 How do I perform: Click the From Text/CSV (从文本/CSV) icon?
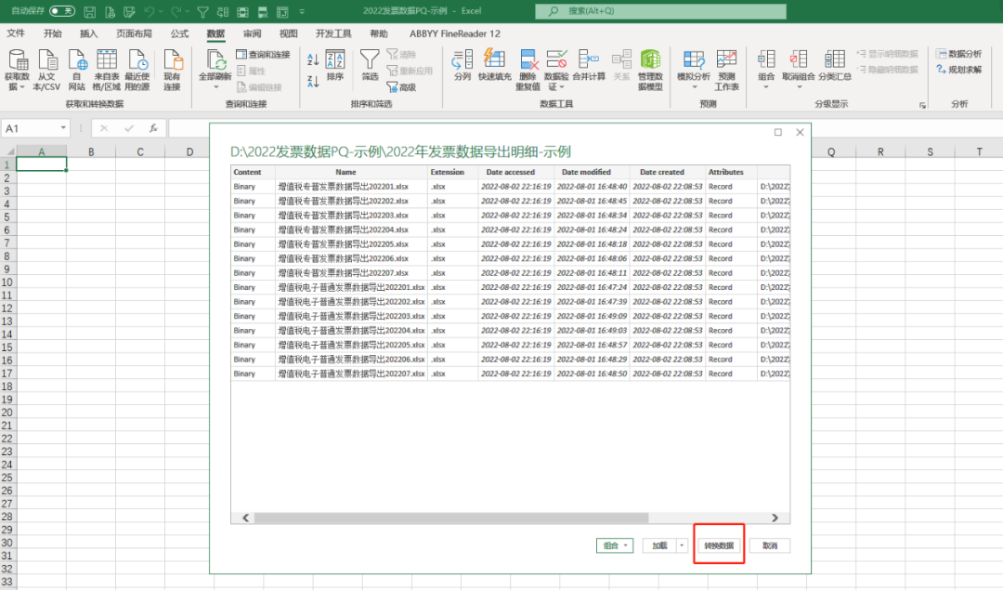coord(46,70)
